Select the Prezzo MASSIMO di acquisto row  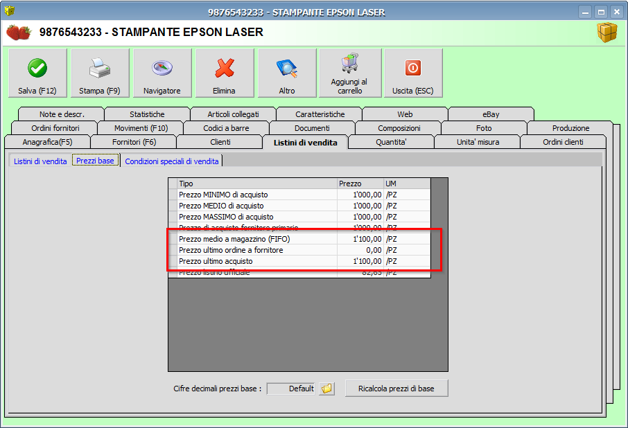pyautogui.click(x=299, y=217)
